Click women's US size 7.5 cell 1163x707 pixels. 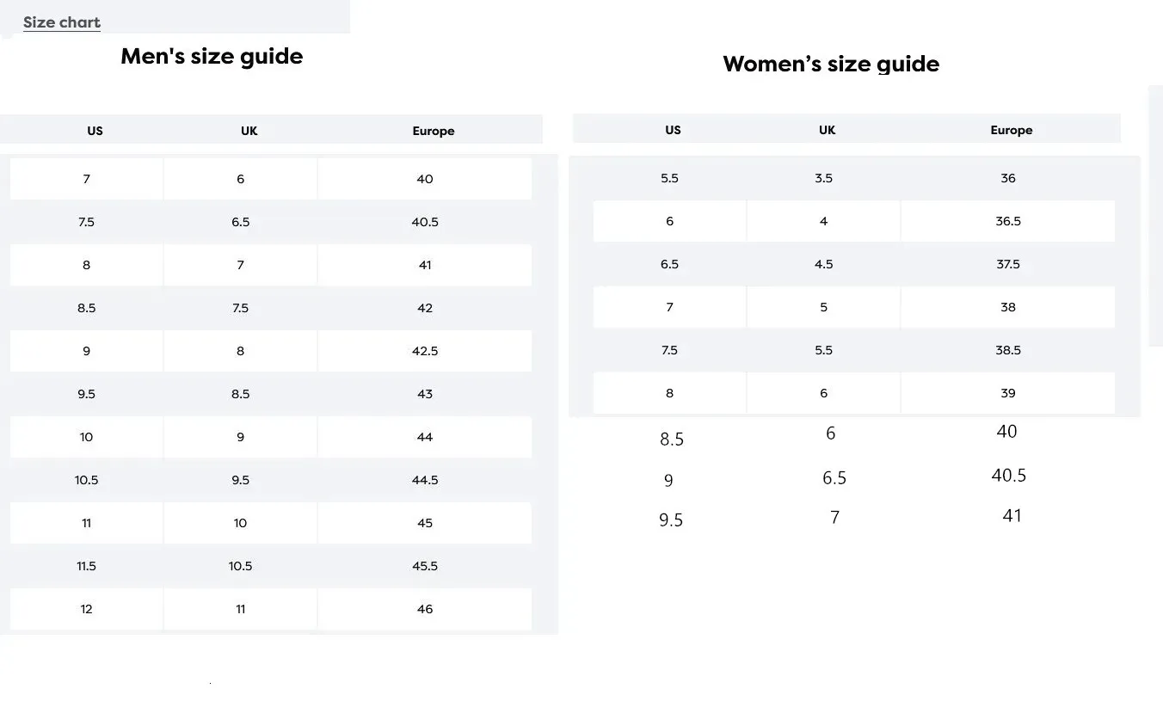point(669,350)
